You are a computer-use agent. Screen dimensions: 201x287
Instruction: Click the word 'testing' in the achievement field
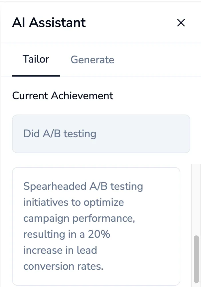tap(80, 134)
